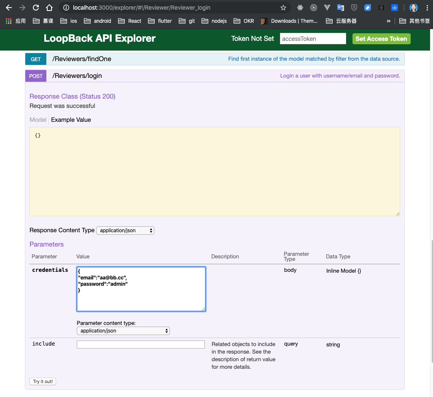
Task: Click the page vertical scrollbar
Action: coord(431,301)
